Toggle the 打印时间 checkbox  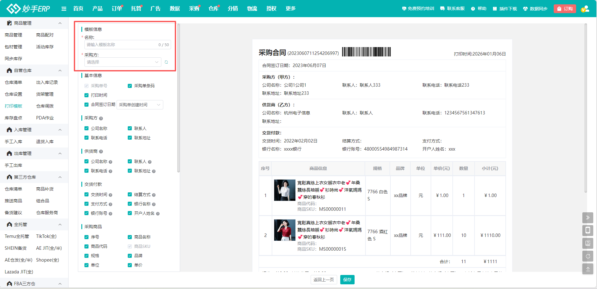87,95
